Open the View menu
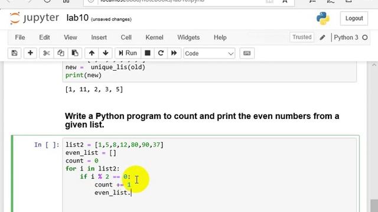Image resolution: width=378 pixels, height=212 pixels. coord(70,38)
